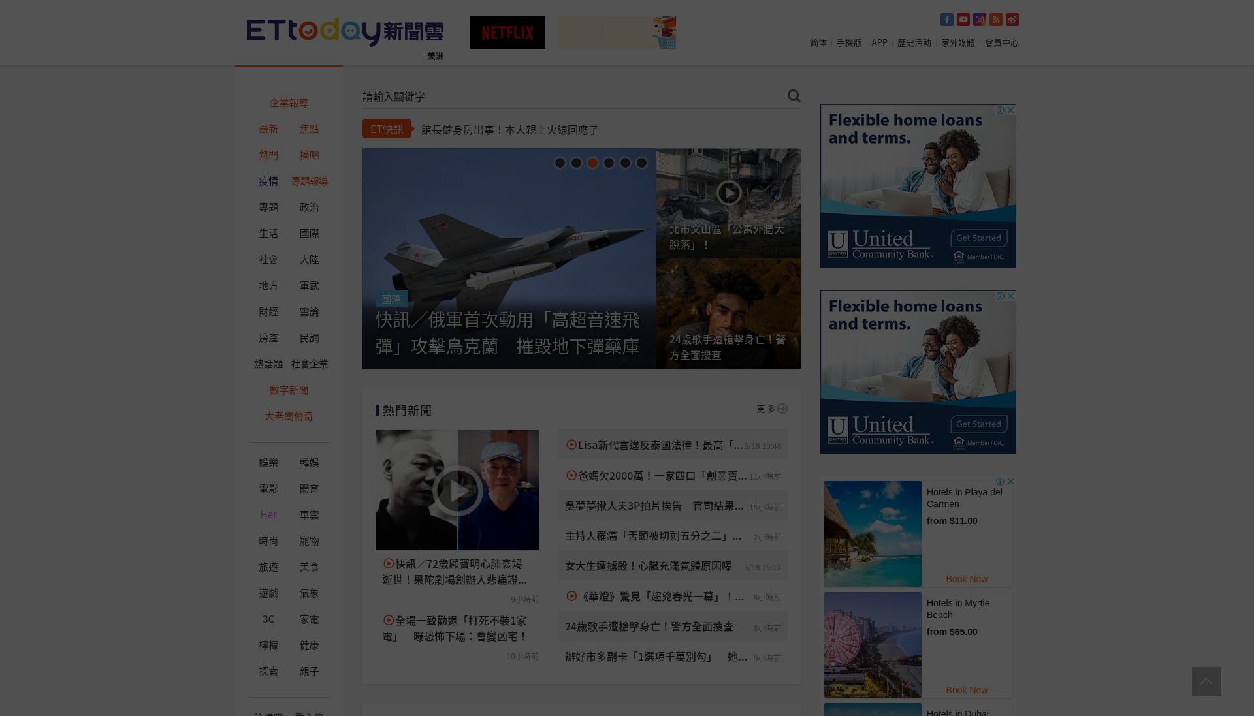Open 專題報導 in sidebar
Screen dimensions: 1254x716
310,181
